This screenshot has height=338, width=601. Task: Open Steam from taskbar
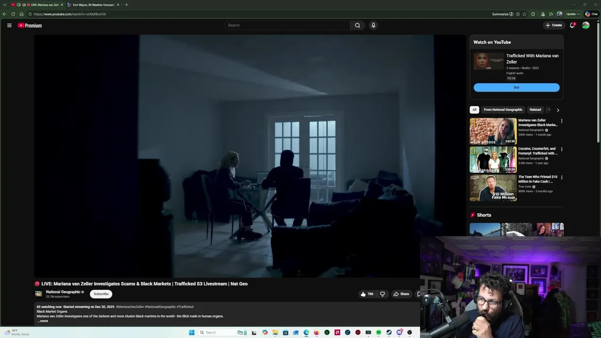pos(389,332)
